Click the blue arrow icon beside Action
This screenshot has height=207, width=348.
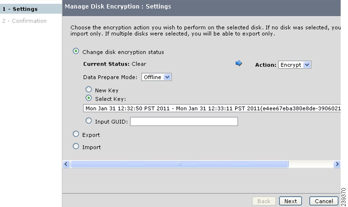(x=239, y=63)
